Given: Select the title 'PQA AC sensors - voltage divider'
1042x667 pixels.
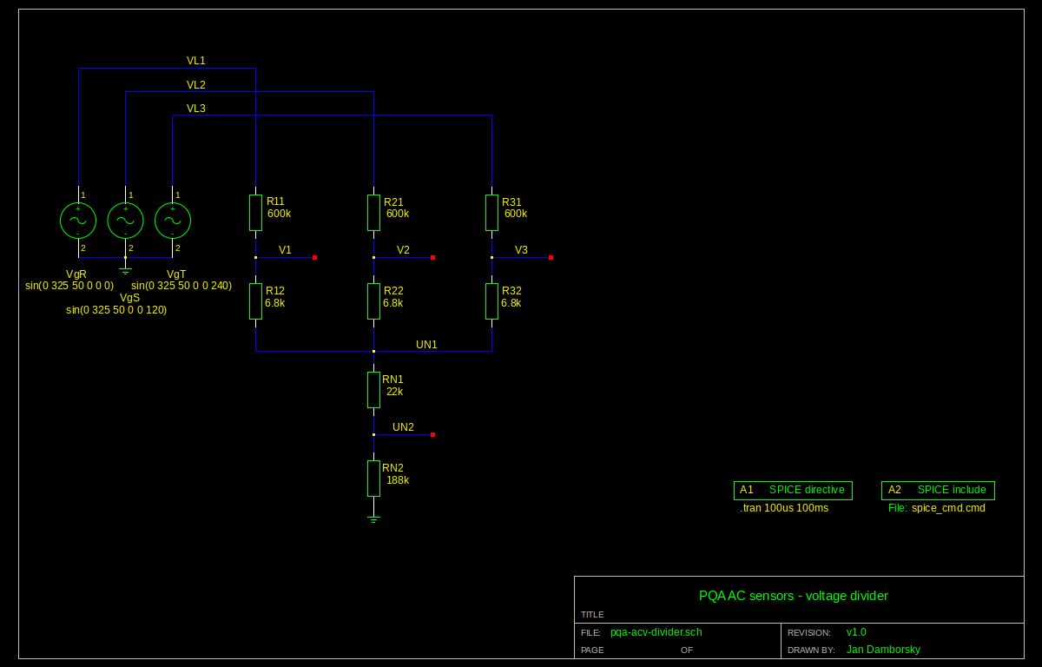Looking at the screenshot, I should click(x=793, y=596).
